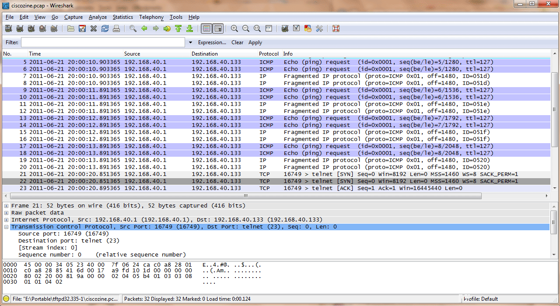
Task: Go forward in packet history
Action: click(156, 28)
